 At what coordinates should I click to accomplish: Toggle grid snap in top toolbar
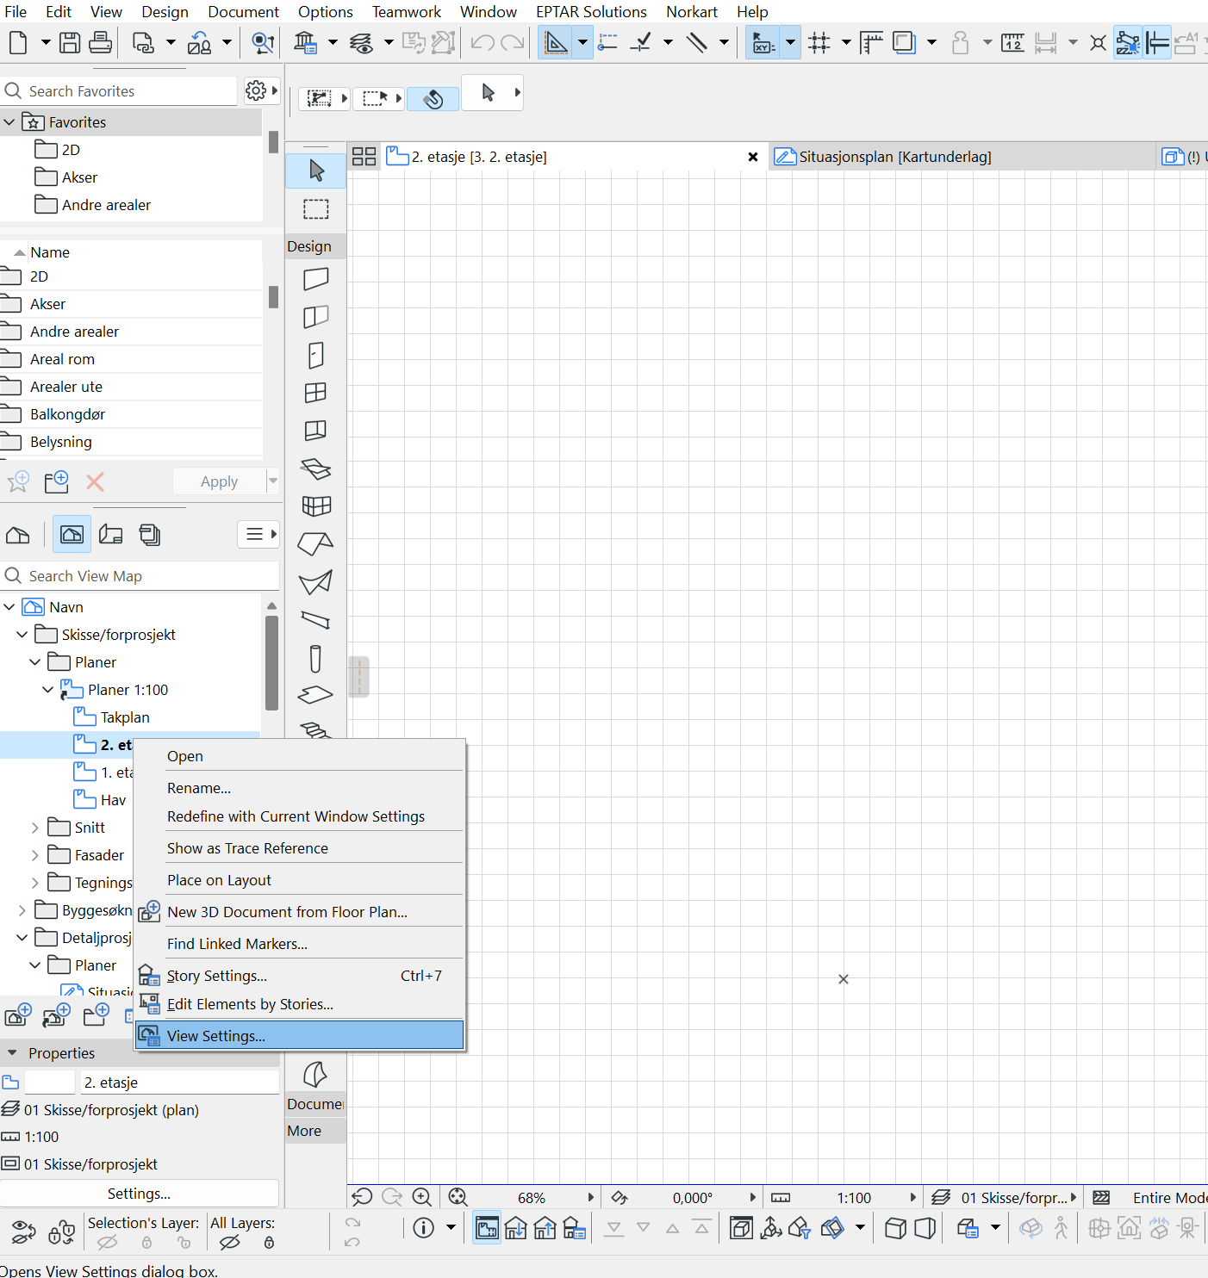point(819,42)
